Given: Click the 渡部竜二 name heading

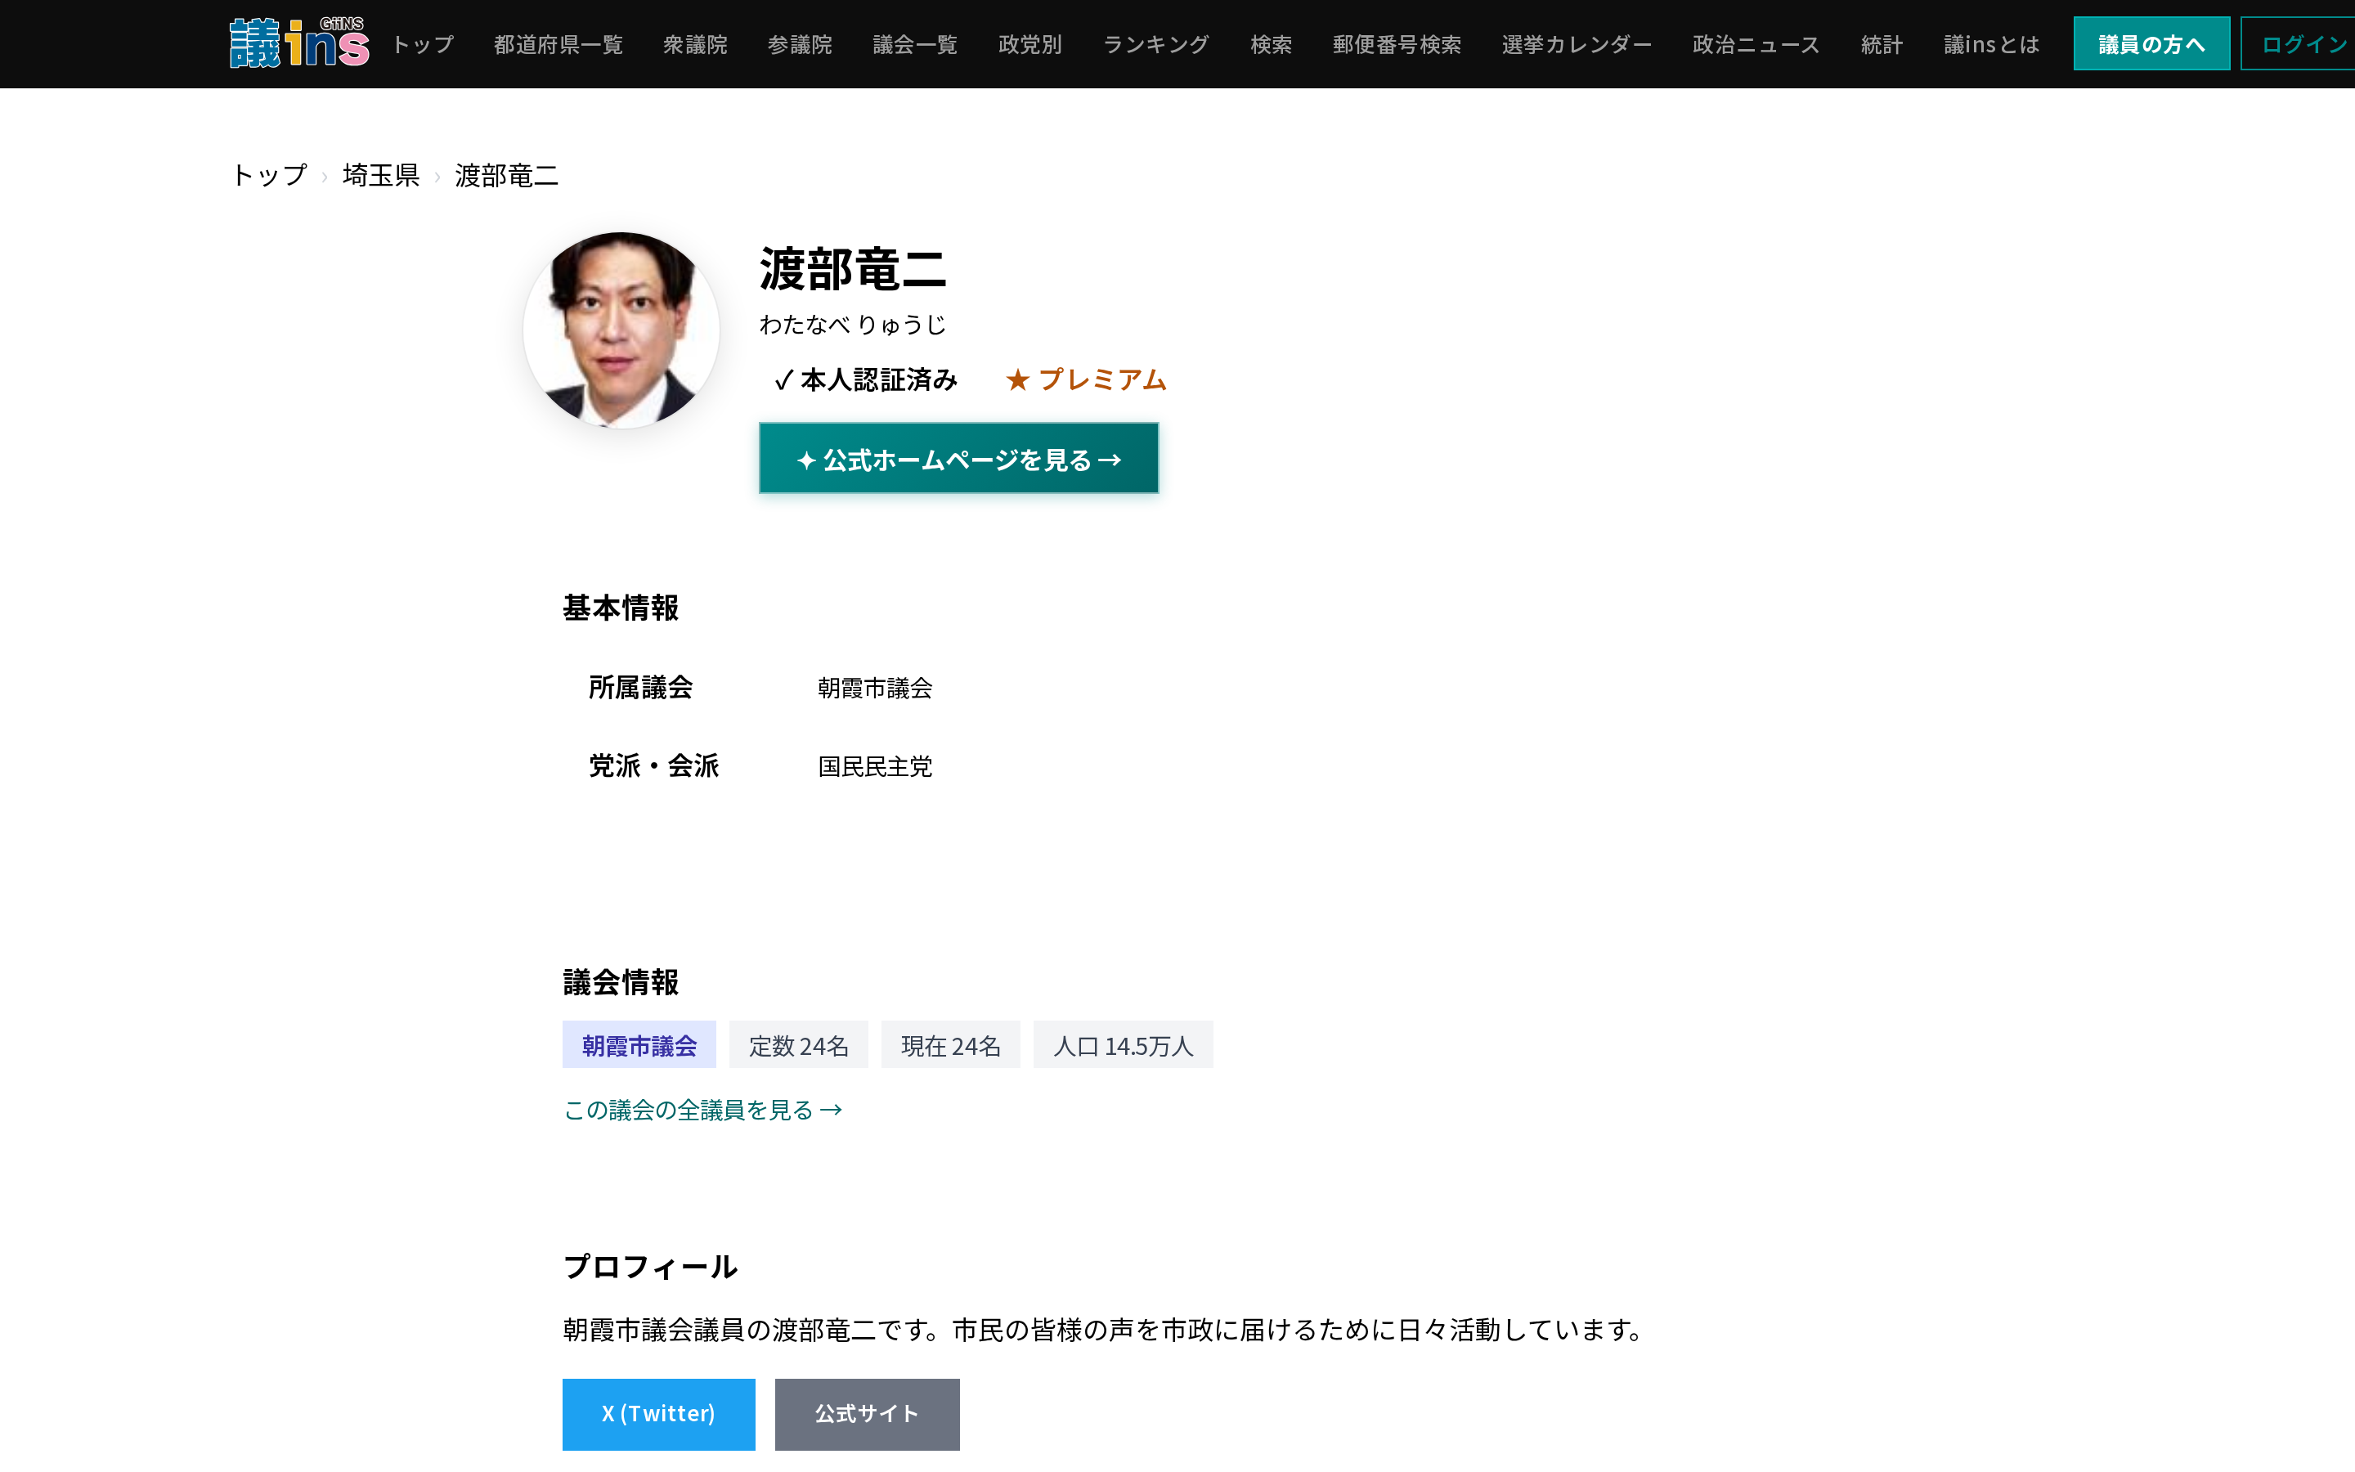Looking at the screenshot, I should click(x=853, y=269).
